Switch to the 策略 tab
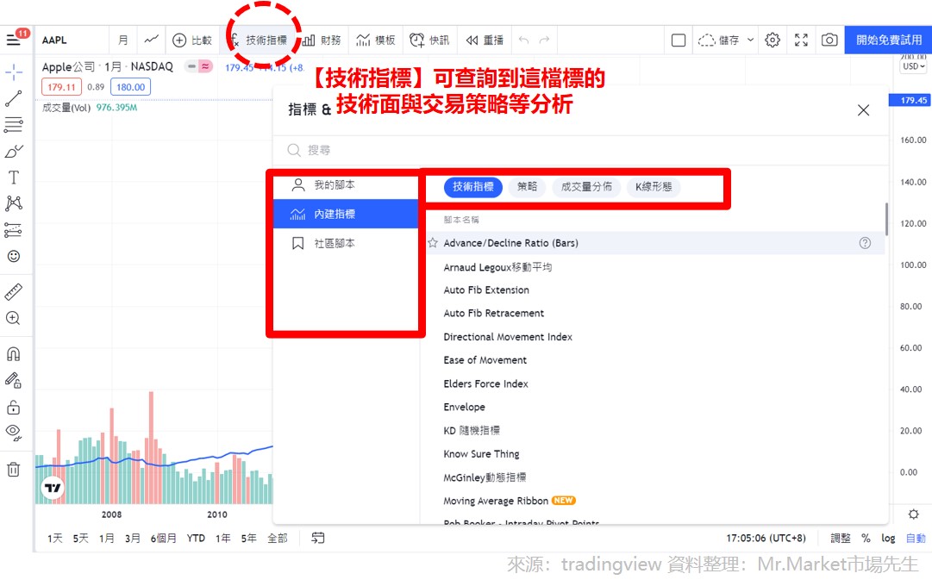The image size is (932, 586). pyautogui.click(x=528, y=187)
